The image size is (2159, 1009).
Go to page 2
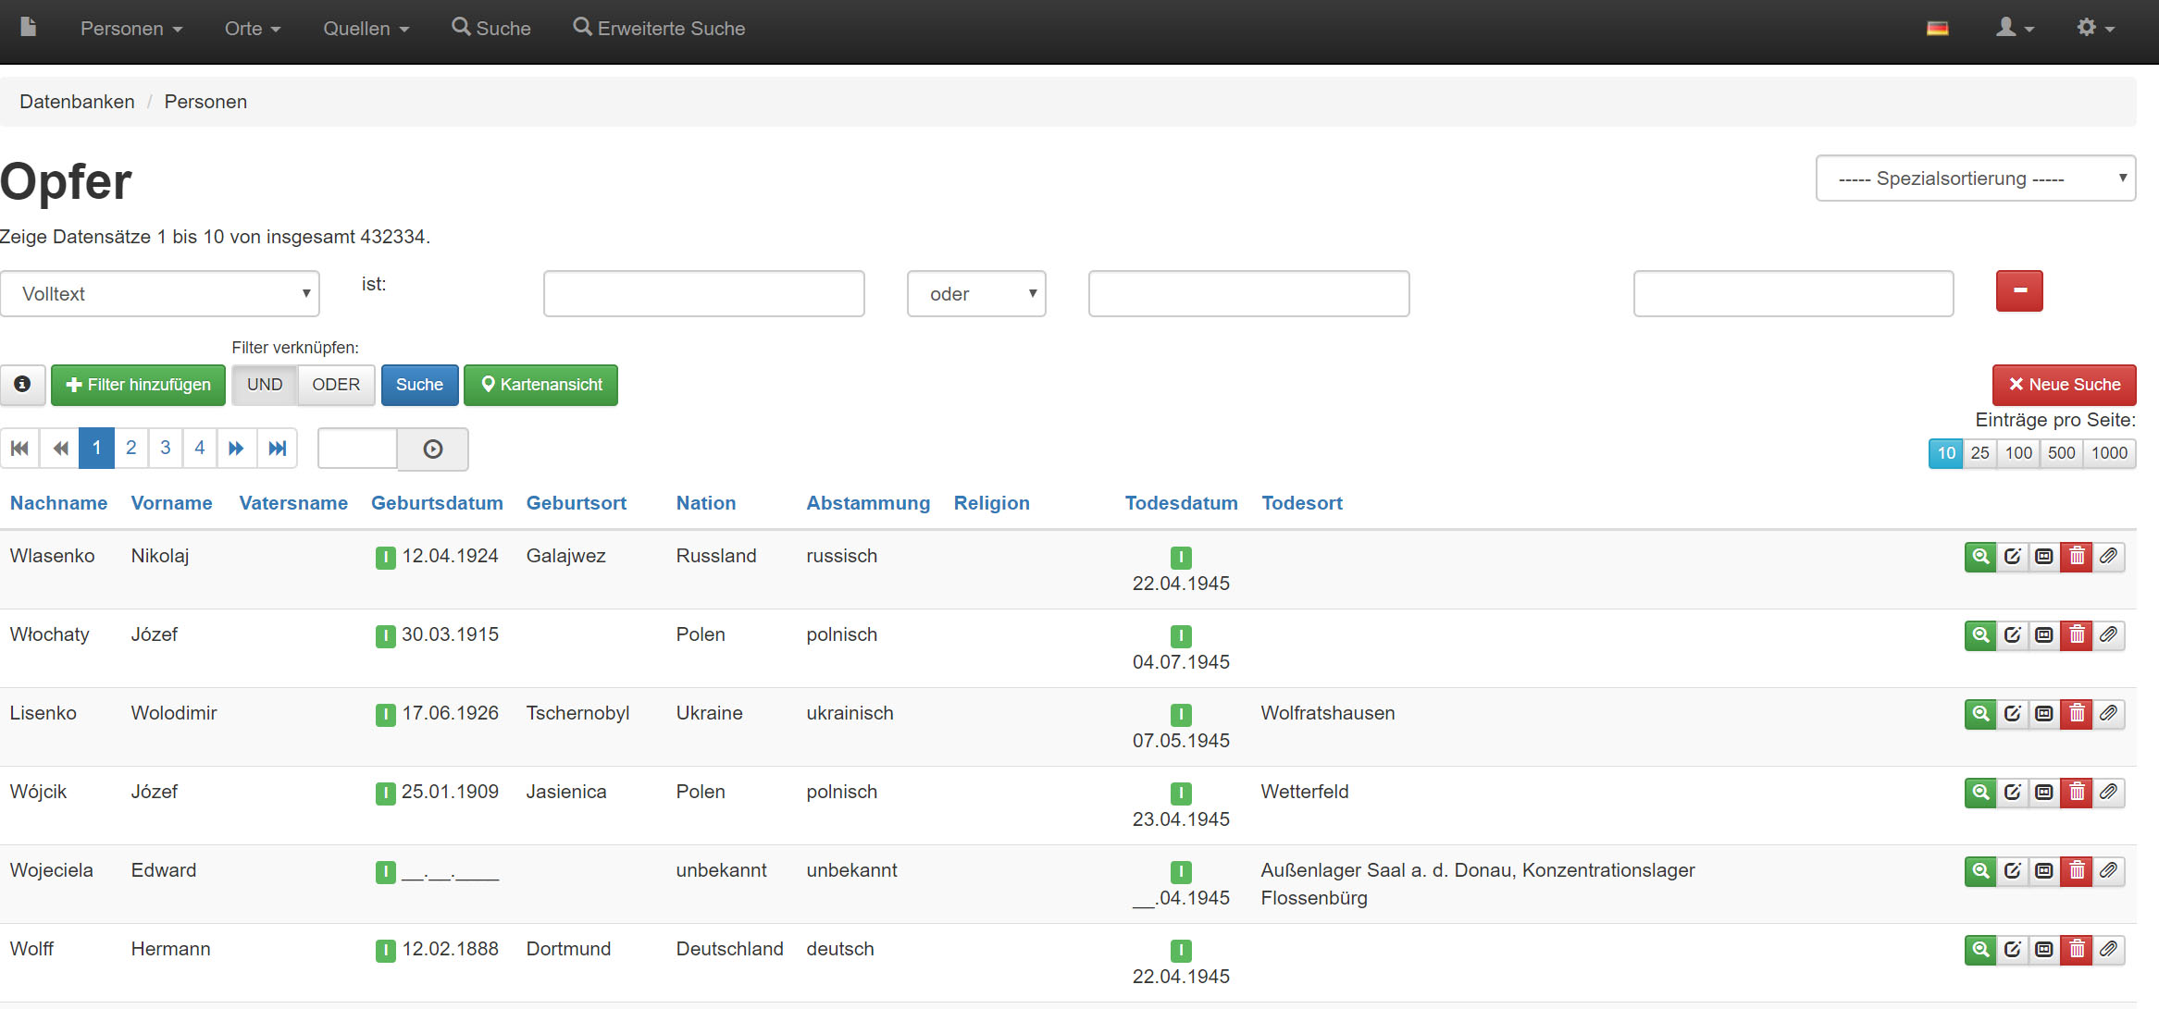point(131,448)
